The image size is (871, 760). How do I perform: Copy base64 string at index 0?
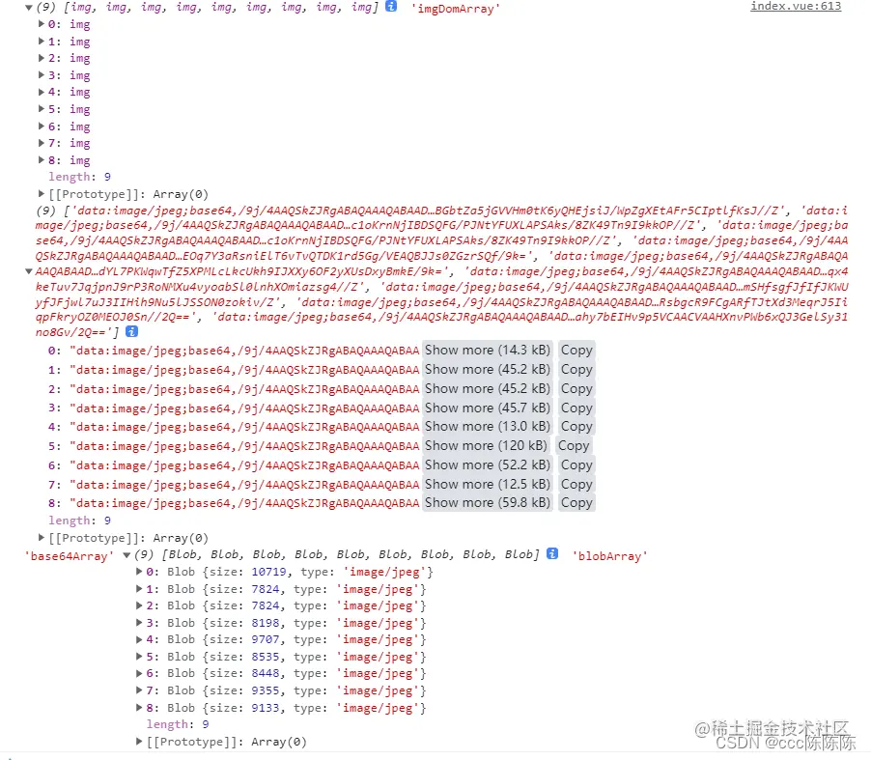coord(576,350)
